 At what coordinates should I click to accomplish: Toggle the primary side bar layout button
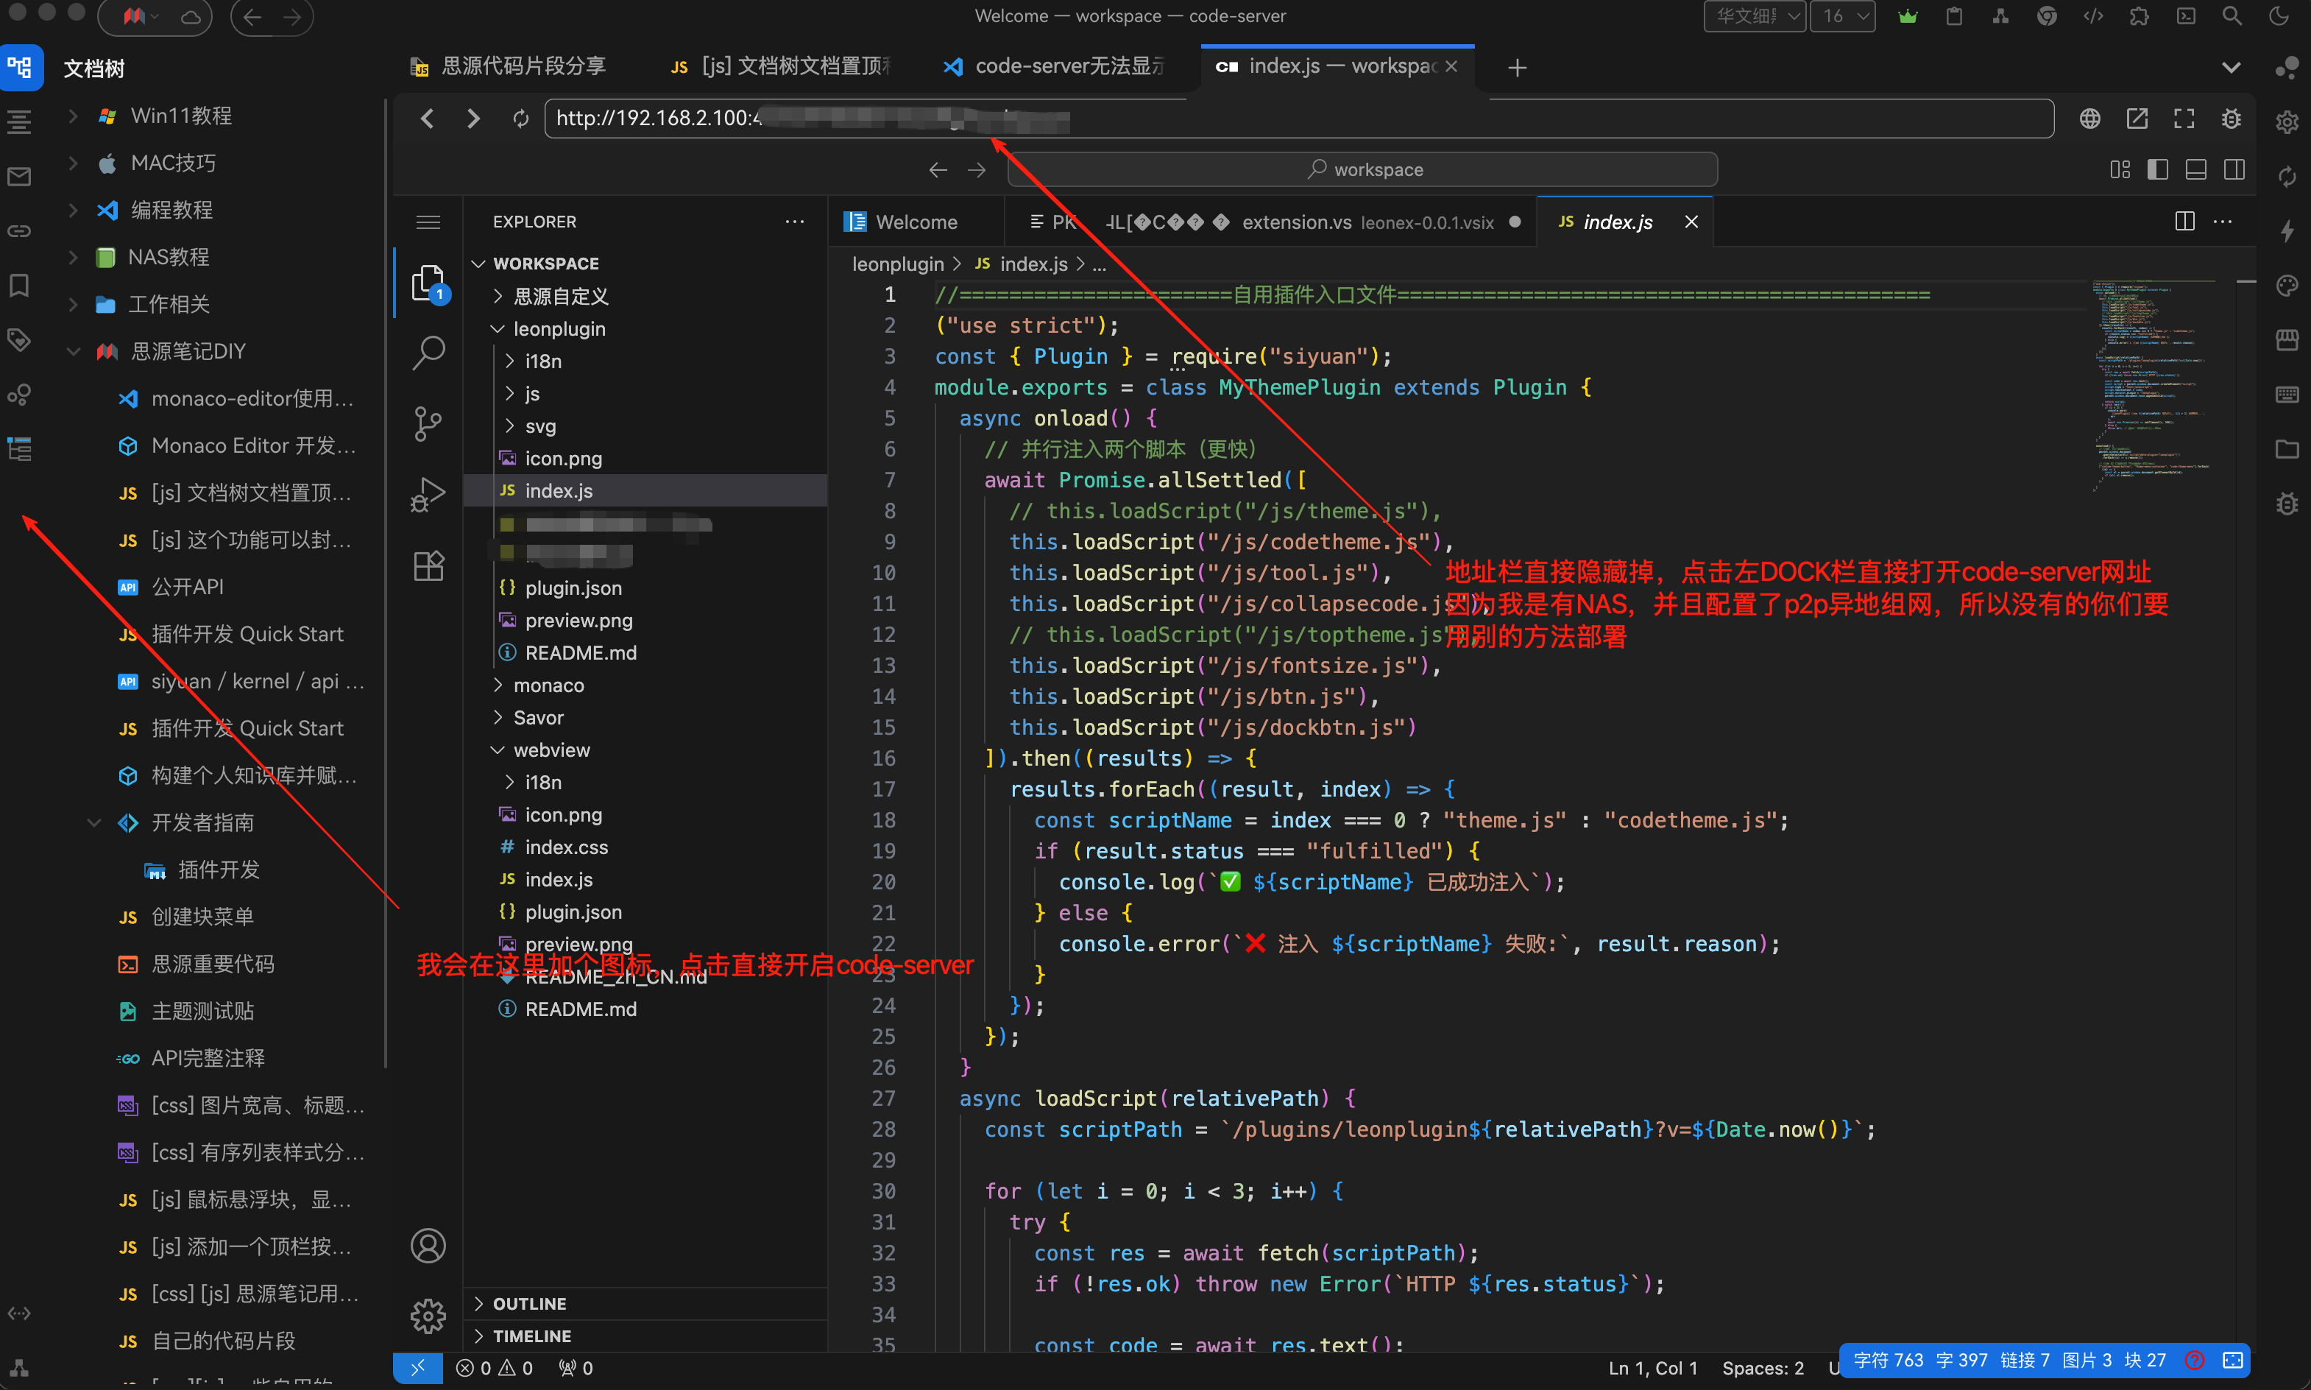(2157, 169)
